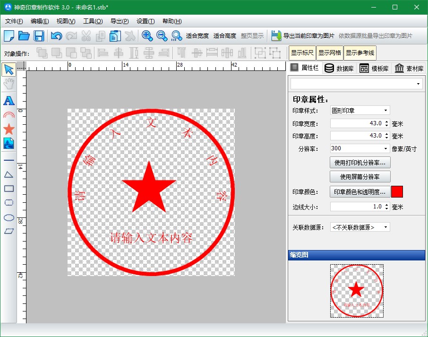Click the undo arrow icon

(x=56, y=35)
